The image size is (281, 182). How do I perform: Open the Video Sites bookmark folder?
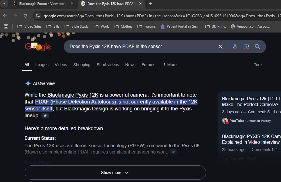click(x=29, y=26)
